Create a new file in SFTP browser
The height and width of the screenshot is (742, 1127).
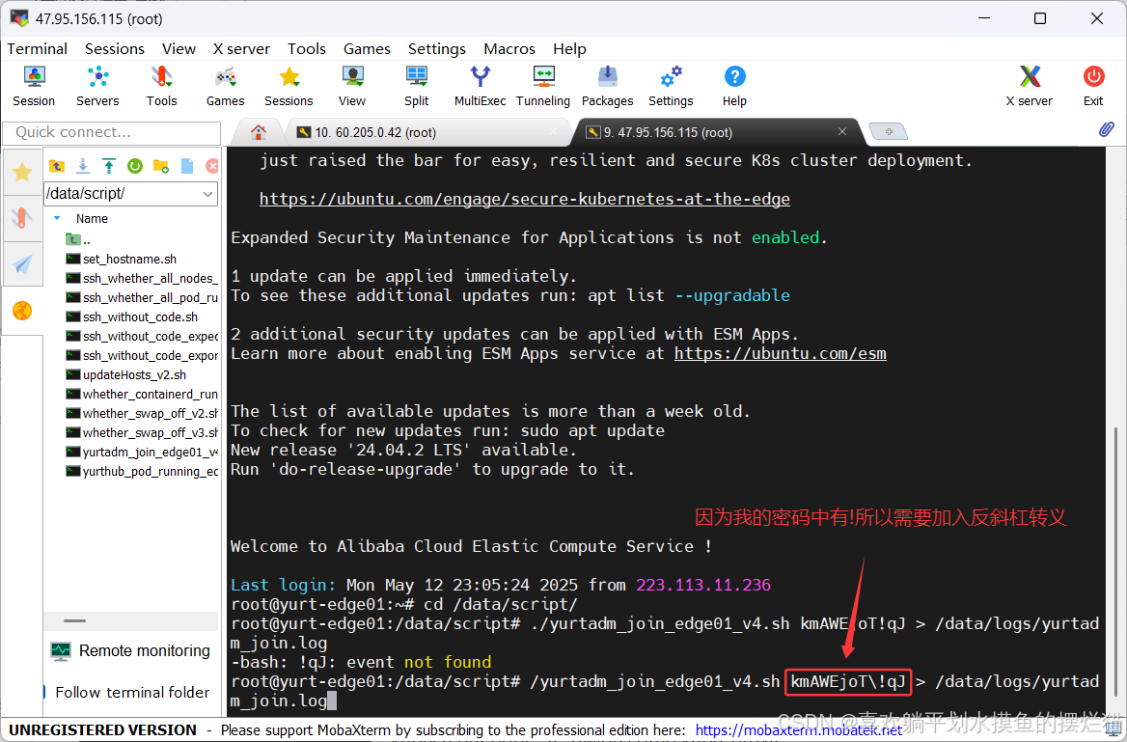[x=187, y=166]
